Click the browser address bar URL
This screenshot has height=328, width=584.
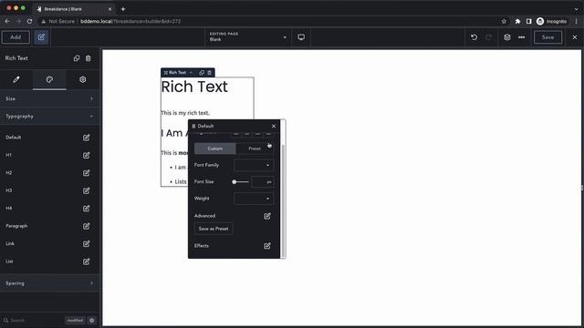tap(130, 22)
